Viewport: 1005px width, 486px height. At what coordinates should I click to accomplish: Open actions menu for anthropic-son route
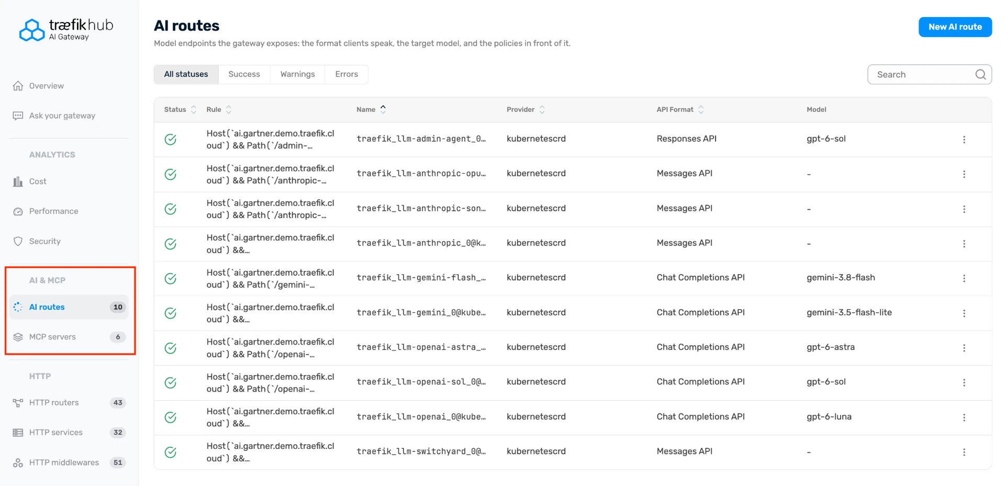(x=964, y=209)
